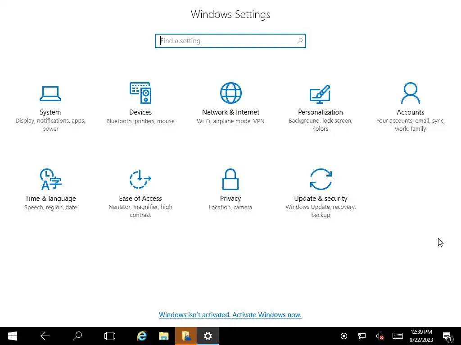This screenshot has height=345, width=461.
Task: Click the muted volume tray icon
Action: tap(380, 336)
